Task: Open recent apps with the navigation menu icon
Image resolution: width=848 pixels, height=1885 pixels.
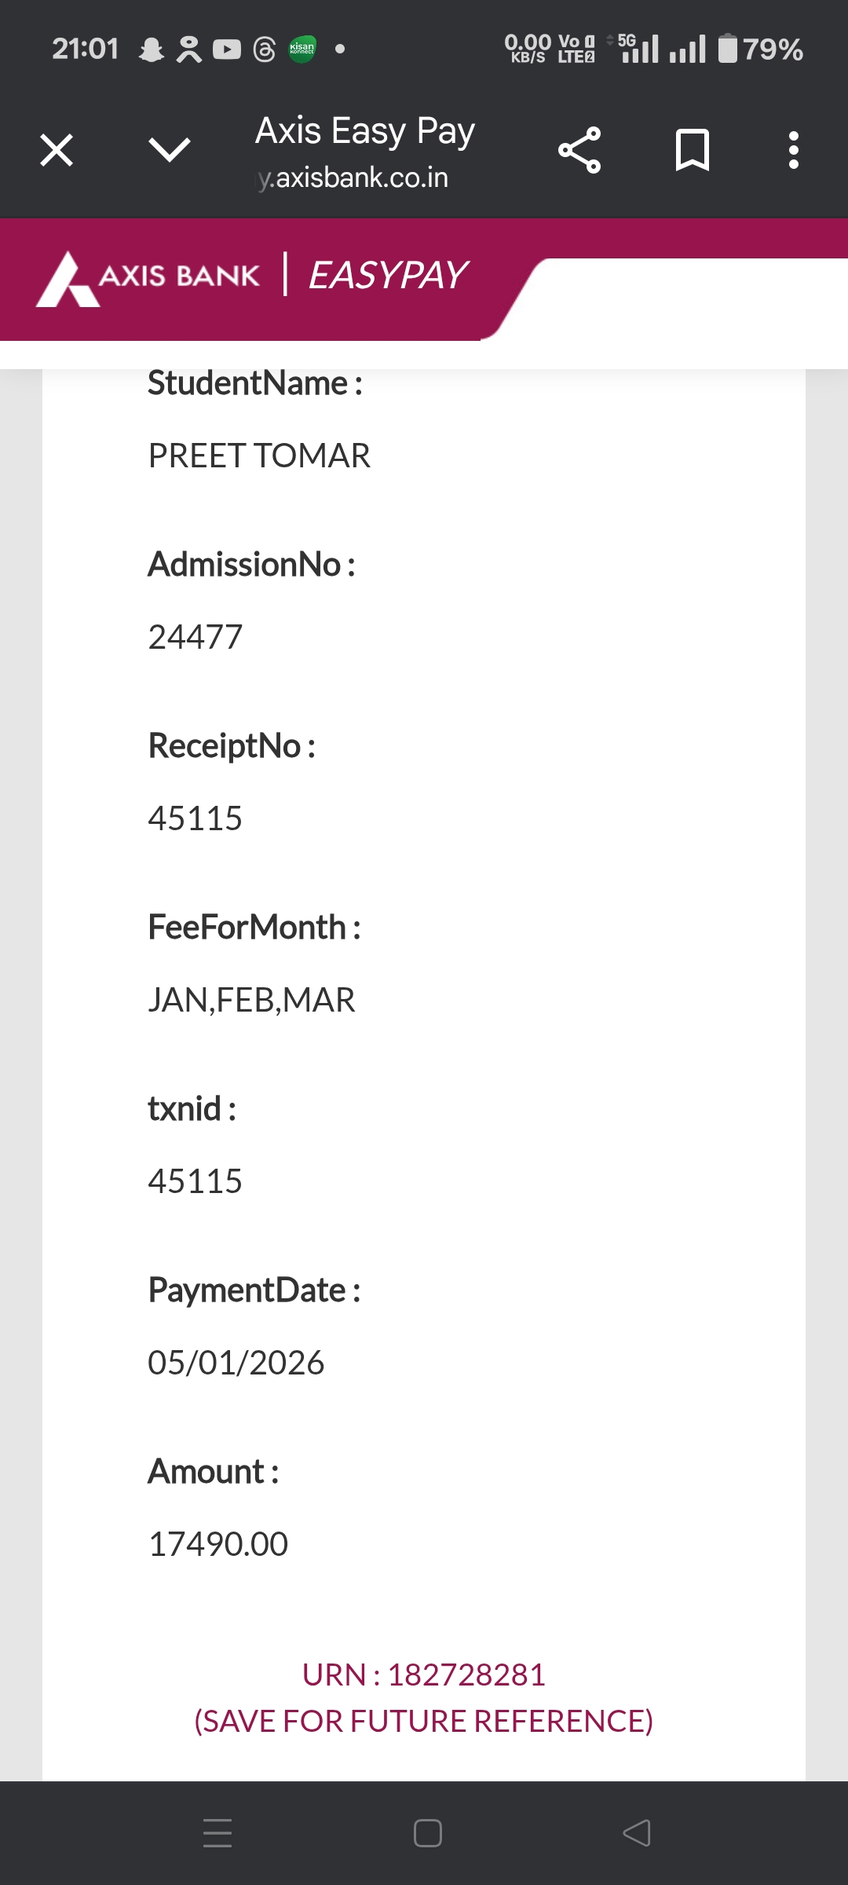Action: click(217, 1832)
